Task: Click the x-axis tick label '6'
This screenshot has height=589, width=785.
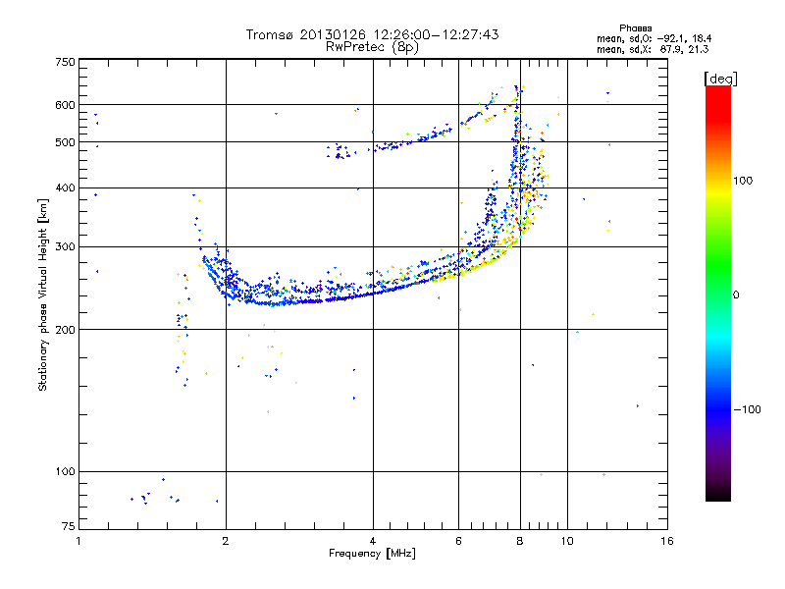Action: click(x=458, y=541)
